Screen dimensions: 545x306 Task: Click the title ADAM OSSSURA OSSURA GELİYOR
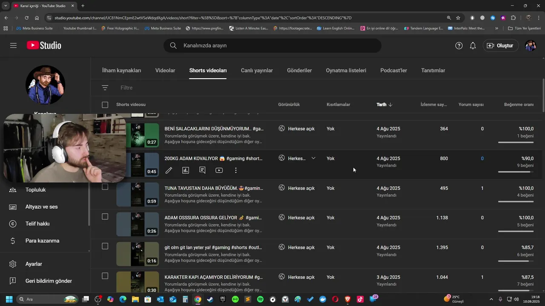[x=213, y=218]
